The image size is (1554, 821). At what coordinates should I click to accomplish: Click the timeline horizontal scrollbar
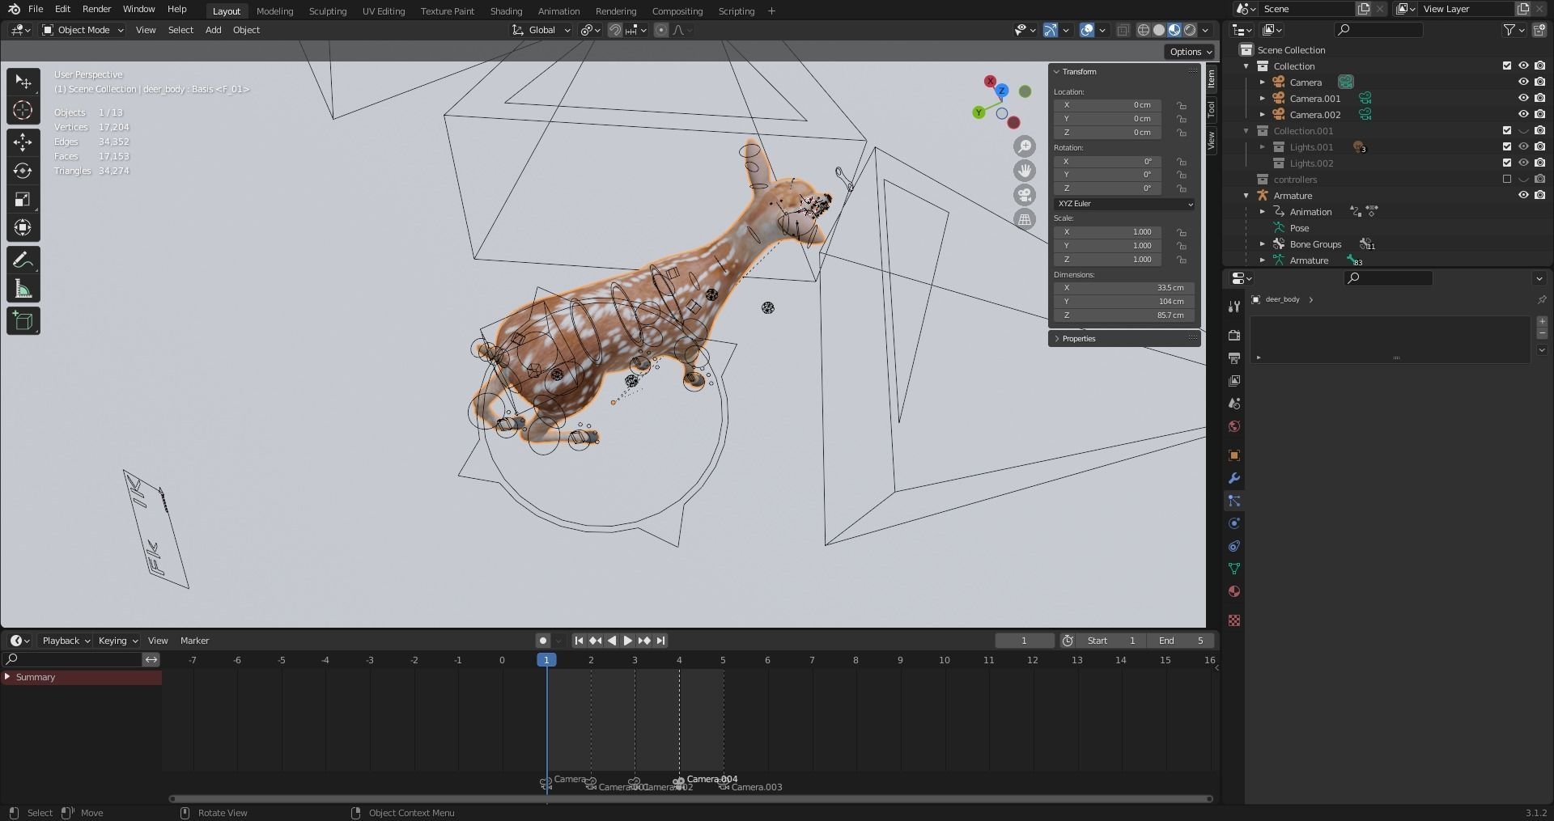[x=690, y=799]
